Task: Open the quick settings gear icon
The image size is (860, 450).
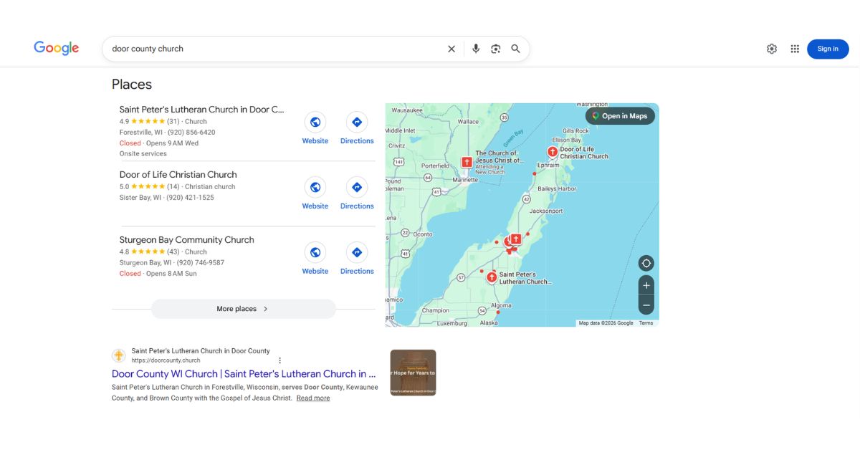Action: coord(772,48)
